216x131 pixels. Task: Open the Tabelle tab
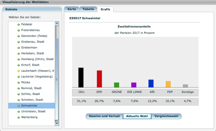coord(88,9)
